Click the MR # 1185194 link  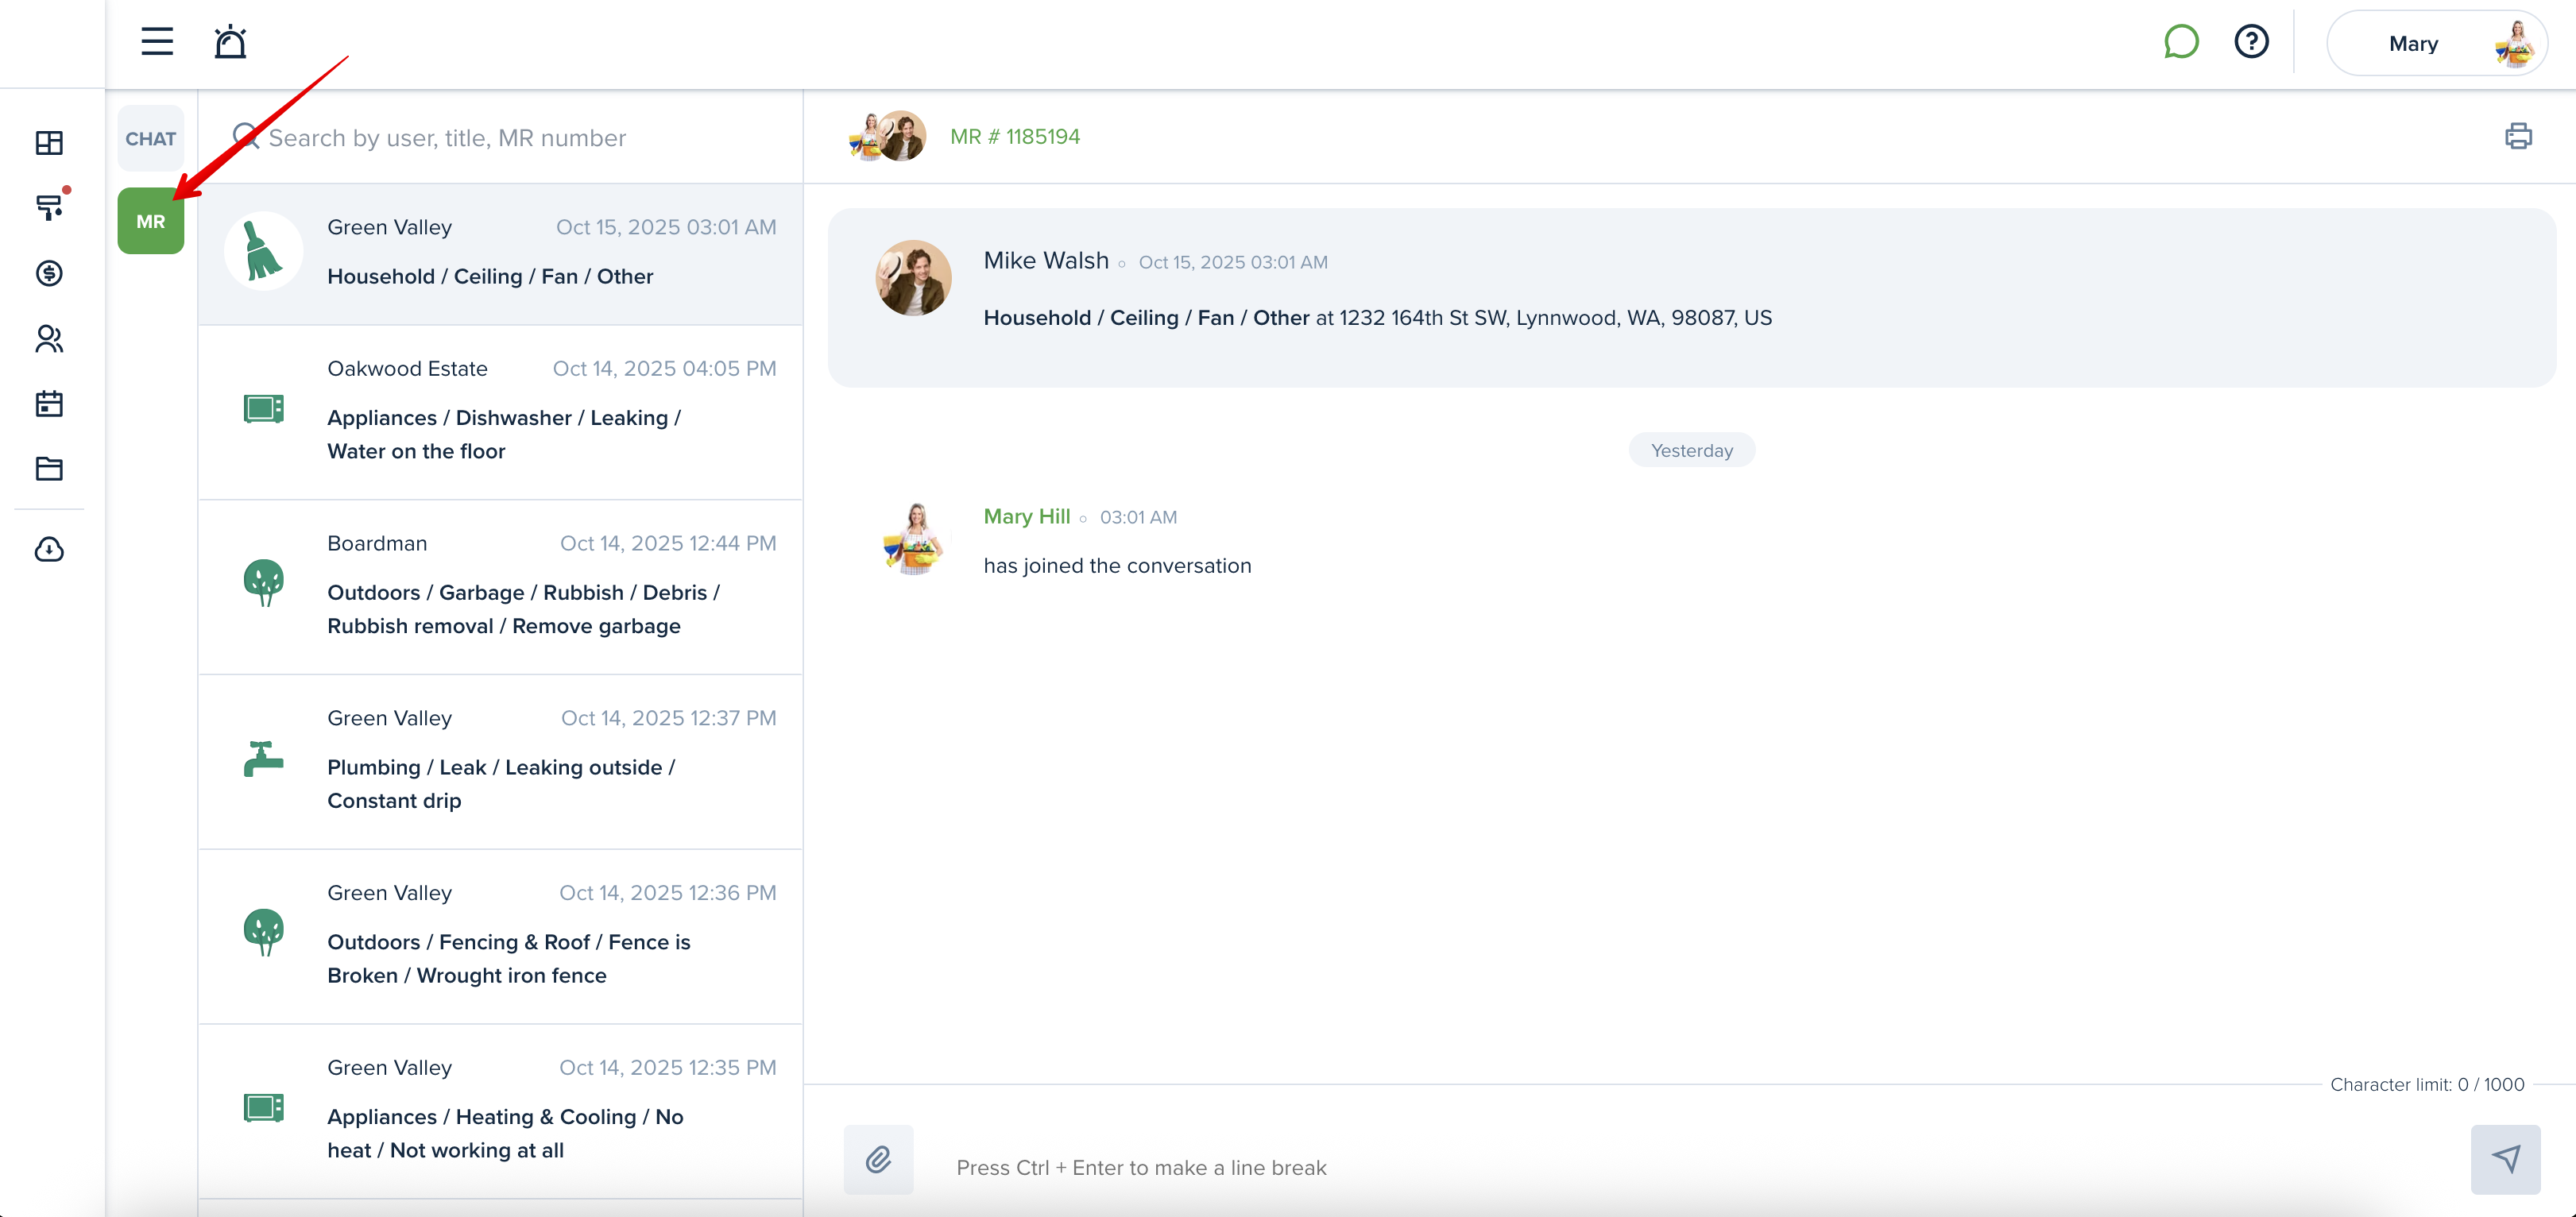[x=1014, y=137]
